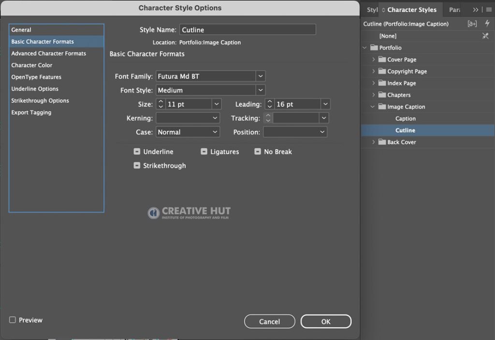Click the Quick Apply lightning icon

click(x=487, y=23)
